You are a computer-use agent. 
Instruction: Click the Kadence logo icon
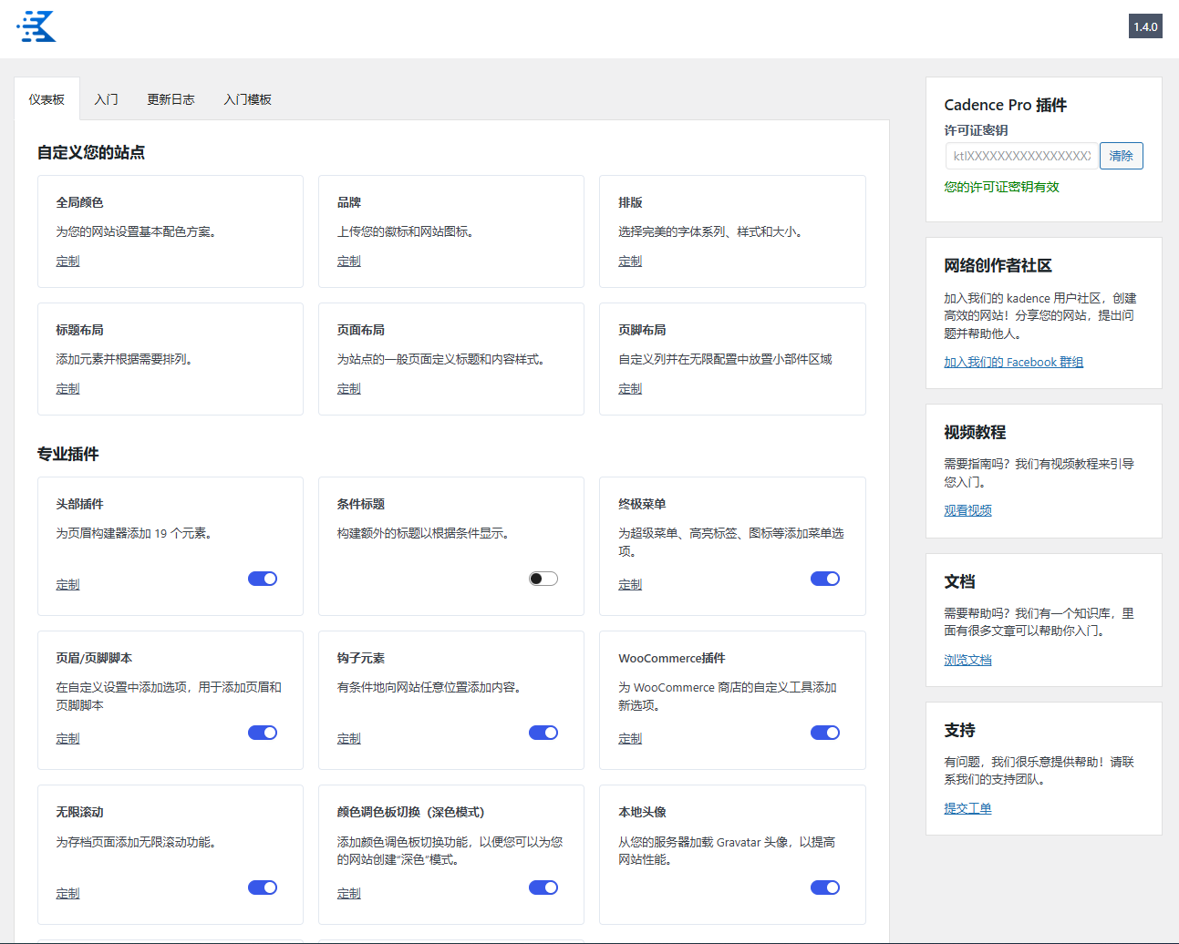(36, 26)
